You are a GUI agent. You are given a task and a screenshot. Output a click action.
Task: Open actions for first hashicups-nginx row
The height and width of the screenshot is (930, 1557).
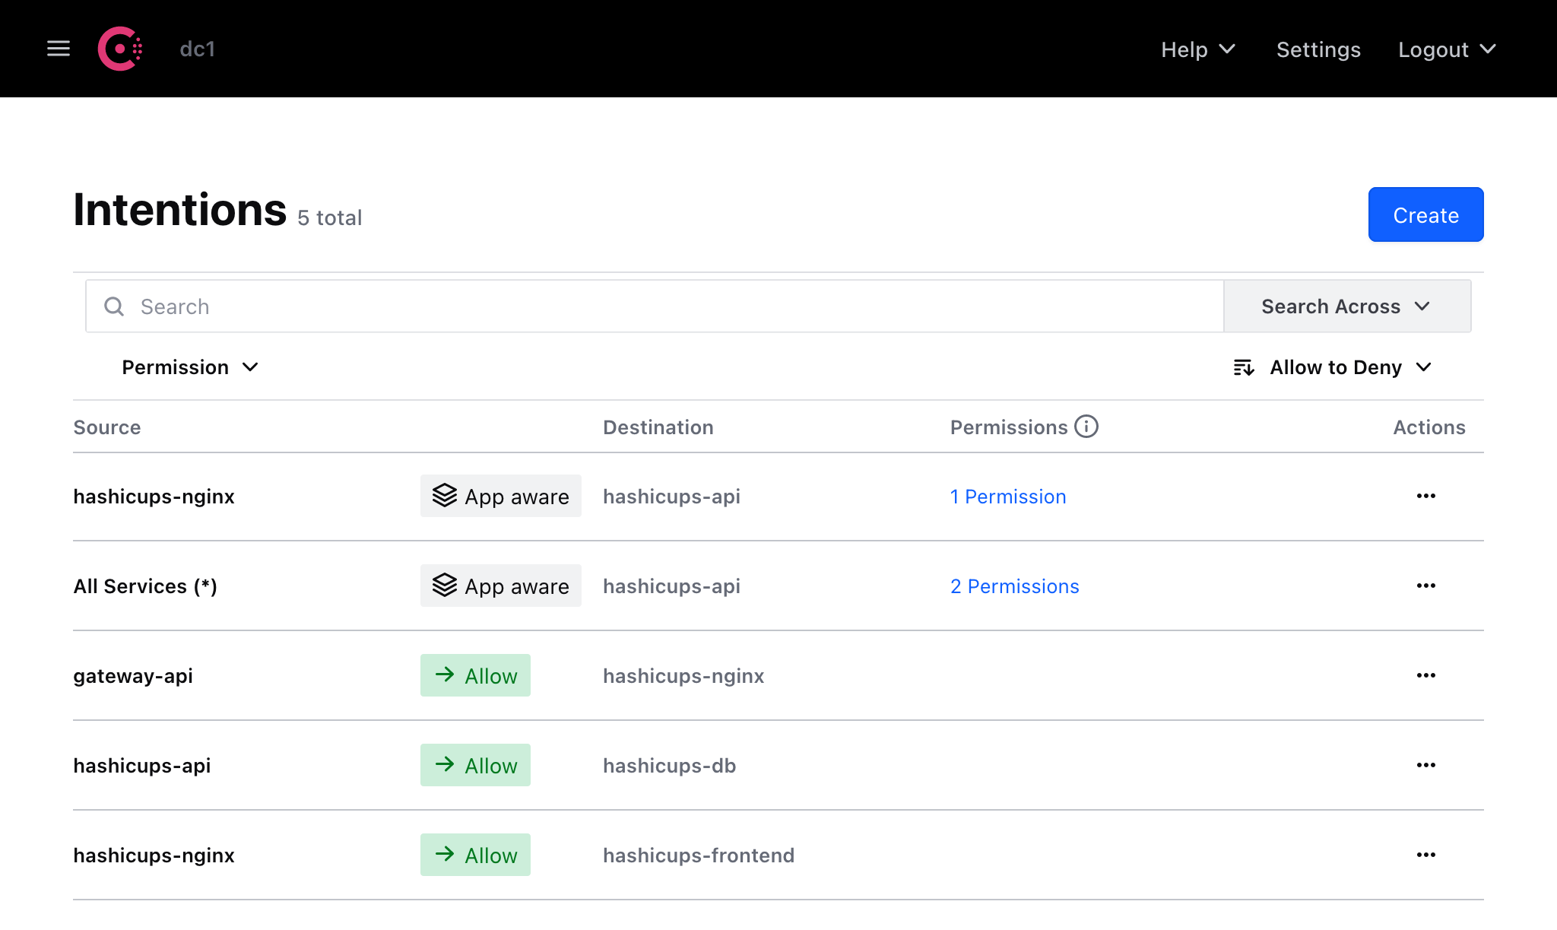pos(1425,496)
